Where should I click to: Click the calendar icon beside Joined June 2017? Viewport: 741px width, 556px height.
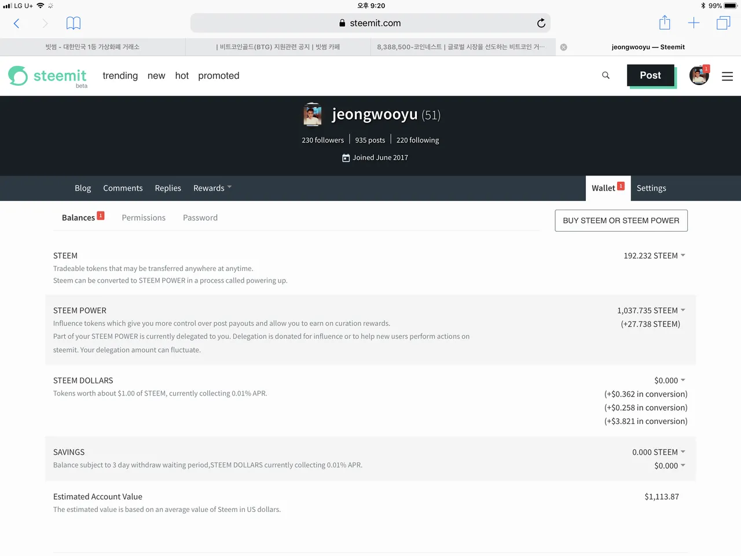346,158
